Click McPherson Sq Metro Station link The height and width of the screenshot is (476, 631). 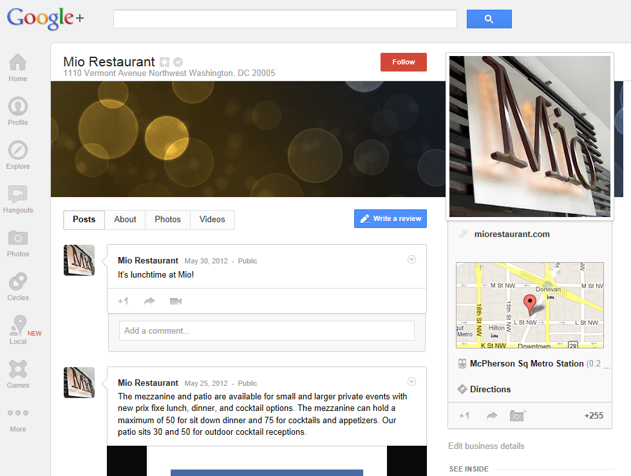pyautogui.click(x=527, y=364)
